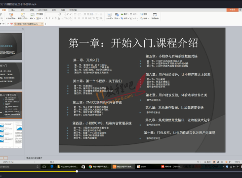
Task: Switch to the 动画 (Animation) ribbon tab
Action: tap(32, 10)
